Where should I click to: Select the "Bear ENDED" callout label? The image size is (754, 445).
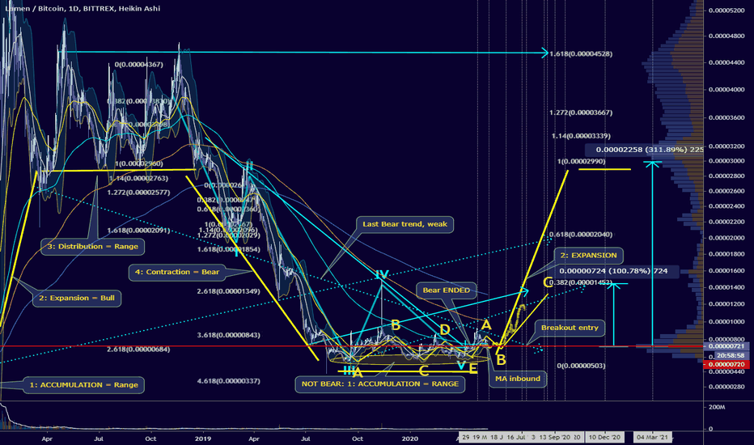(x=447, y=290)
